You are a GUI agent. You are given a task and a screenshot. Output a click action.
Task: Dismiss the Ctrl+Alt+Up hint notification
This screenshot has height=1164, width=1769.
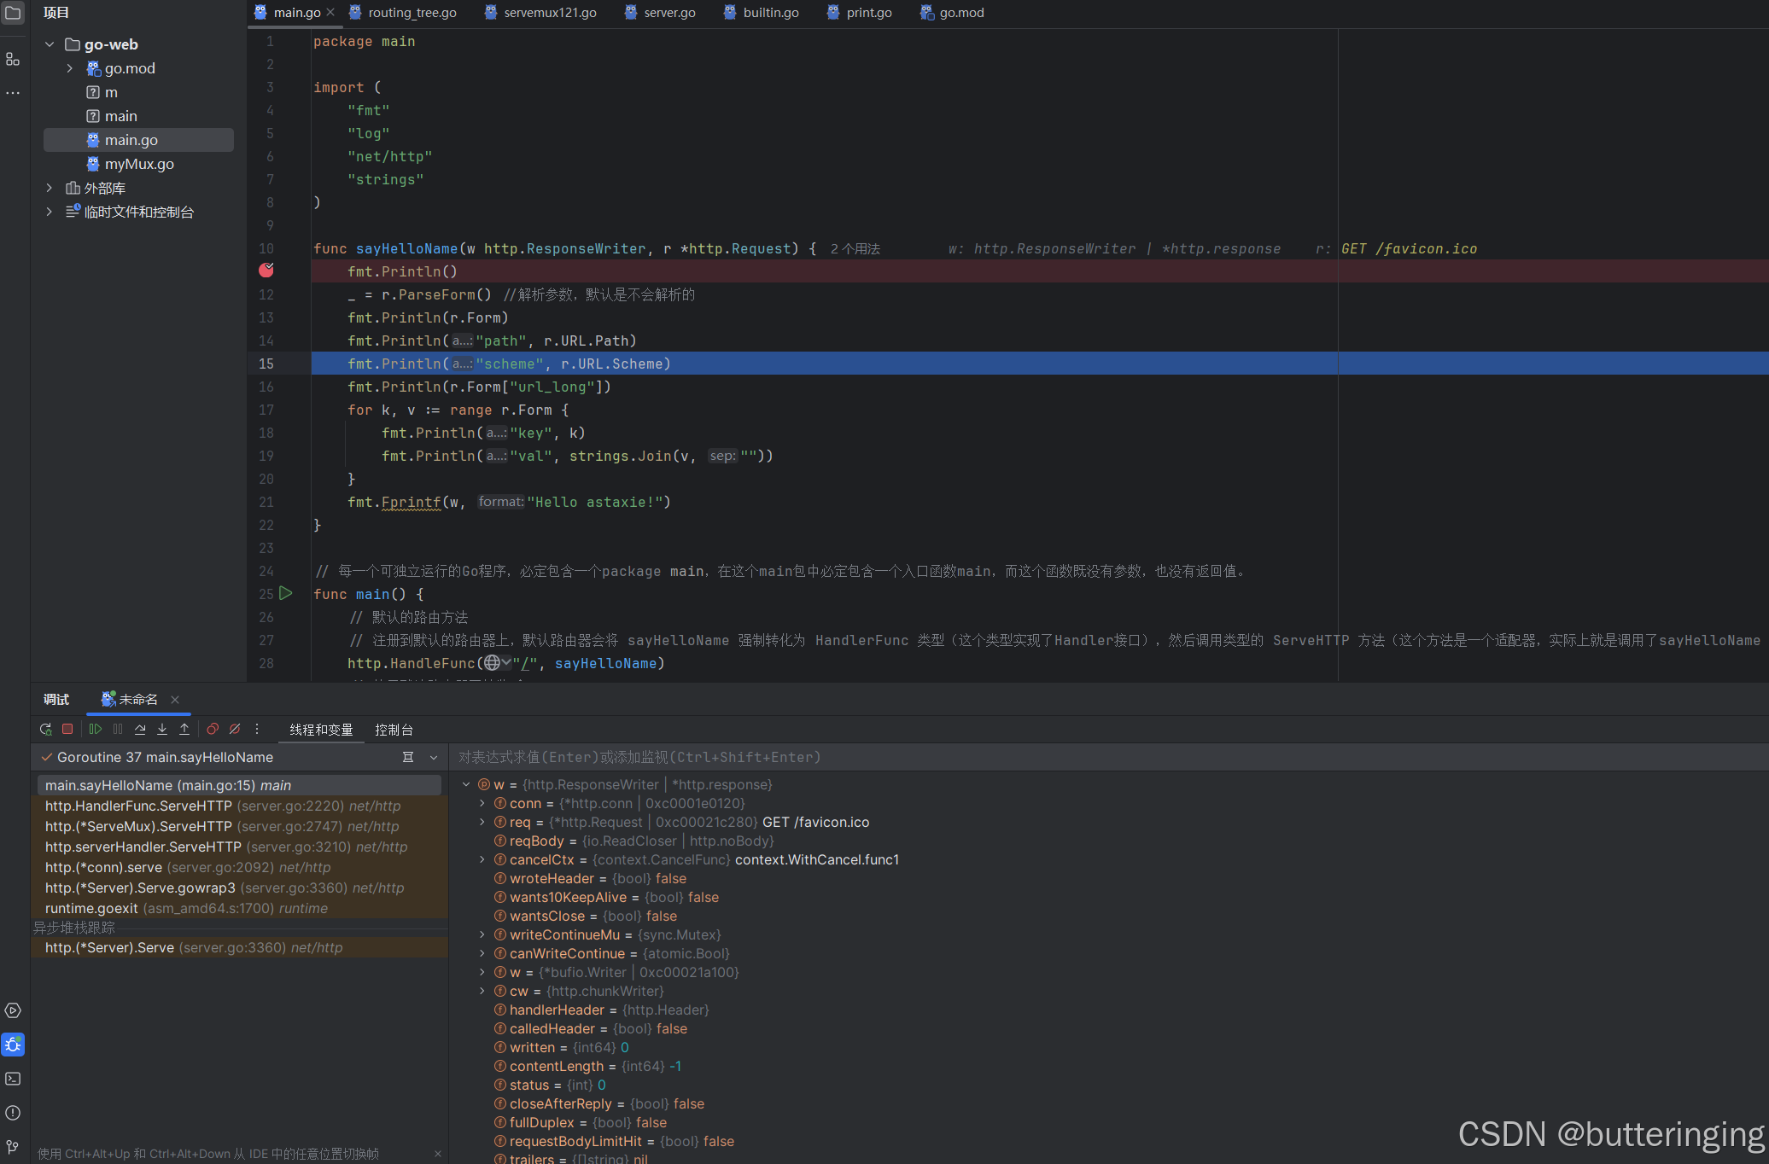[438, 1154]
